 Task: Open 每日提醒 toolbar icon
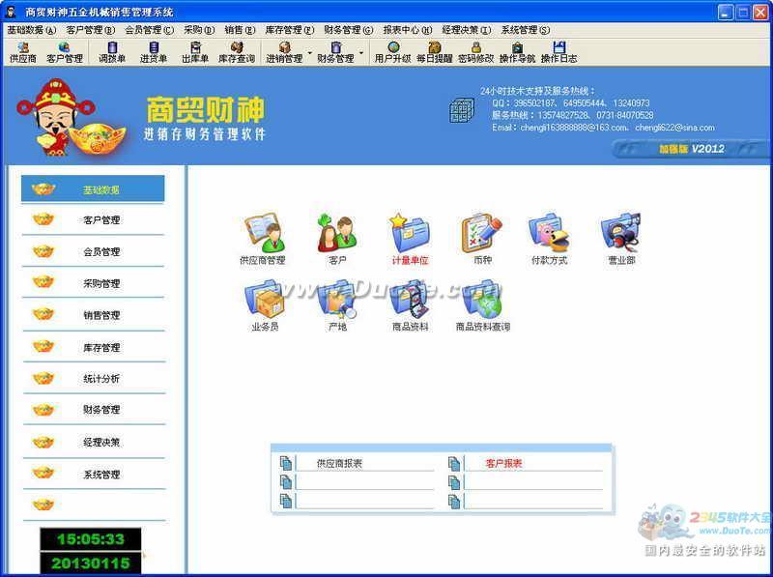click(x=434, y=52)
